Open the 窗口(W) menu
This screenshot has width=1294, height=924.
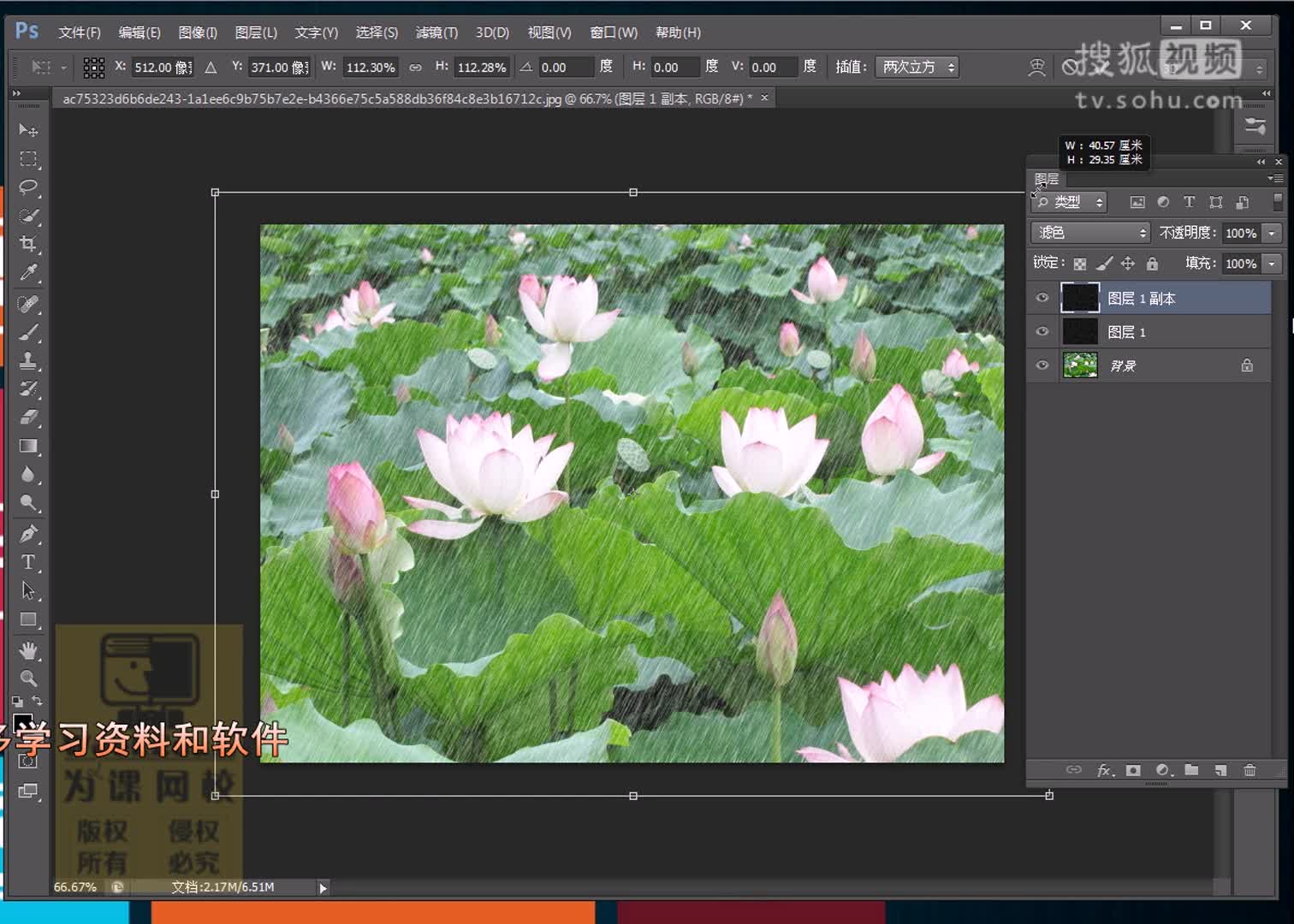pyautogui.click(x=614, y=33)
